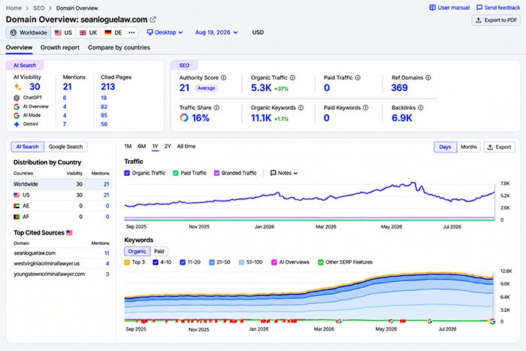Viewport: 526px width, 351px height.
Task: Click the US flag in Distribution by Country
Action: click(x=17, y=195)
